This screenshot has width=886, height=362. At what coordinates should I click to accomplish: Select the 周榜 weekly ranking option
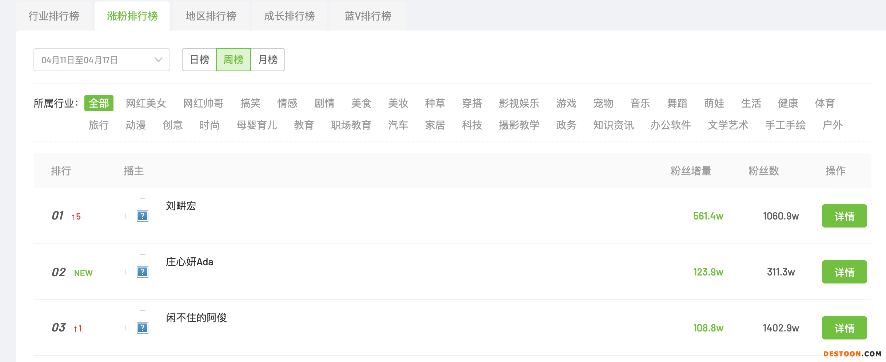pyautogui.click(x=234, y=60)
